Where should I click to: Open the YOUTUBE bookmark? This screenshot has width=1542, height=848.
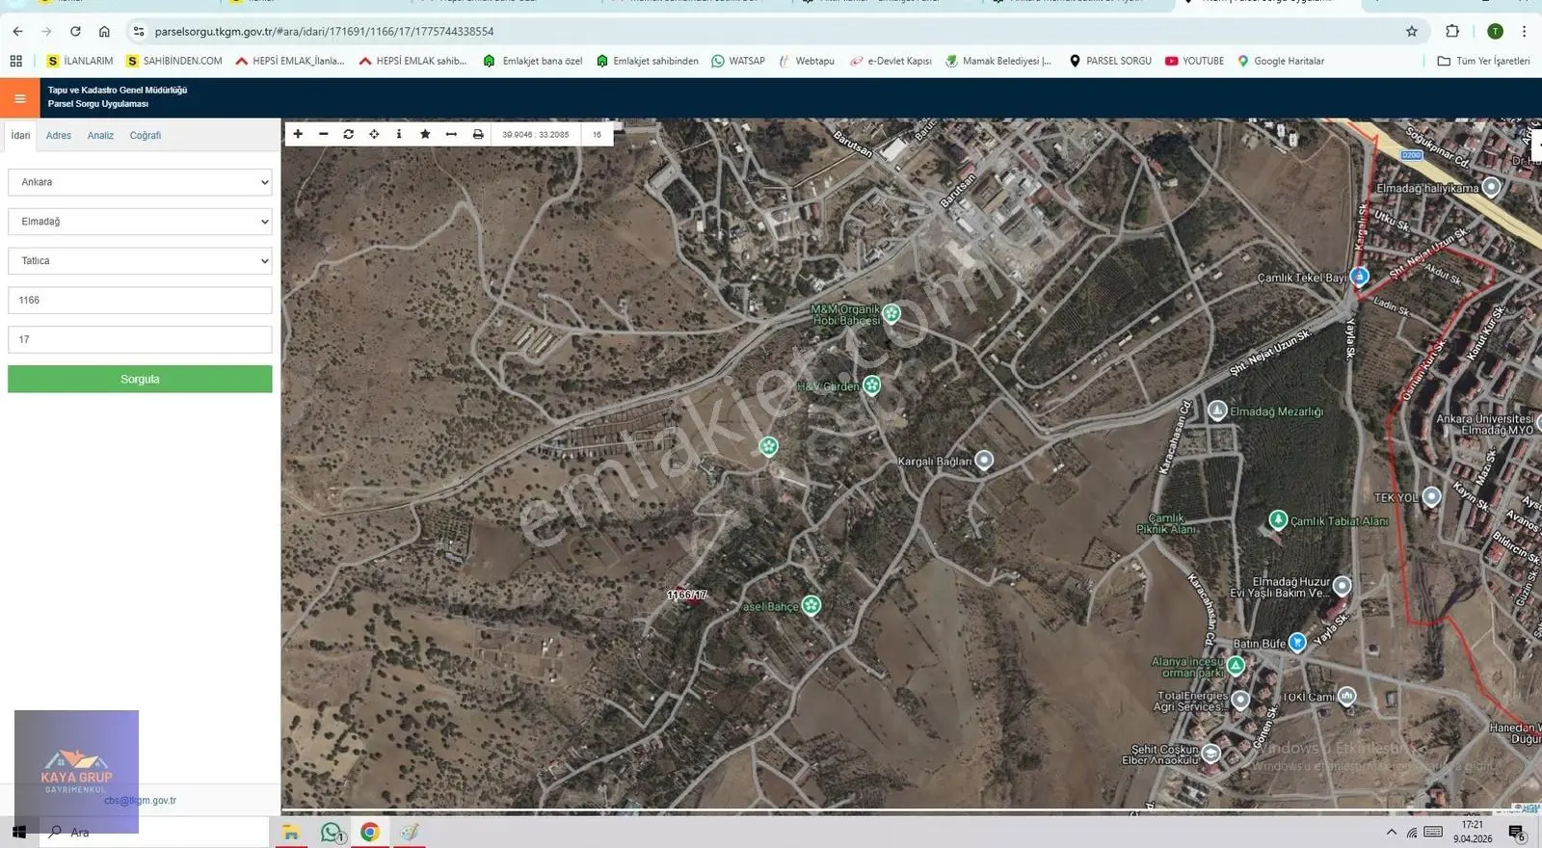(1194, 61)
